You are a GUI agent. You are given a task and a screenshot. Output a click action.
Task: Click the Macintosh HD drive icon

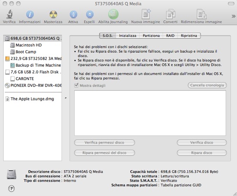[x=12, y=45]
